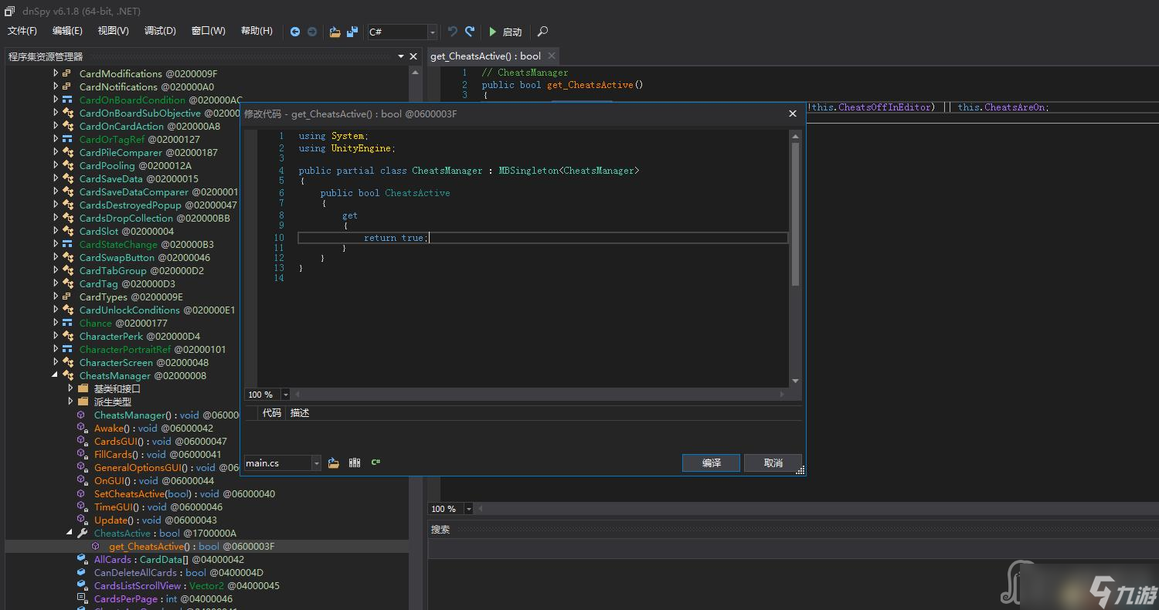Redo the action in toolbar
The image size is (1159, 610).
tap(469, 32)
